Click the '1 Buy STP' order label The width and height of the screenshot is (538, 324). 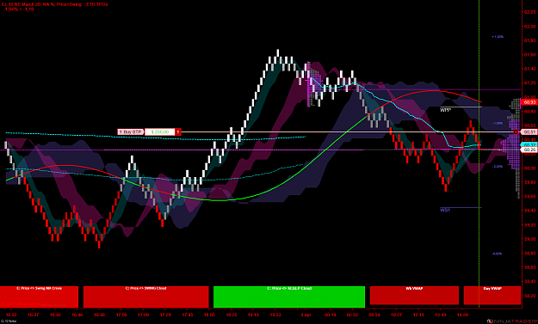pos(130,131)
